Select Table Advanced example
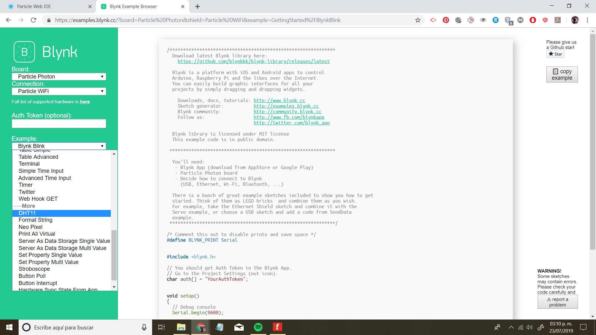The width and height of the screenshot is (596, 335). click(61, 157)
